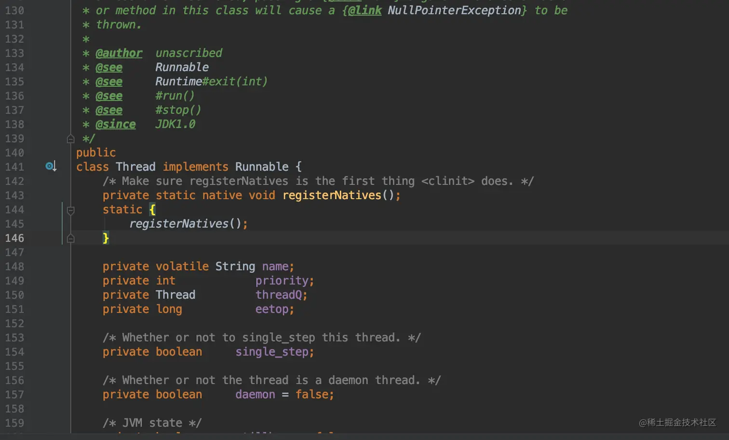729x440 pixels.
Task: Click the 'JVM state' comment on line 159
Action: [152, 423]
